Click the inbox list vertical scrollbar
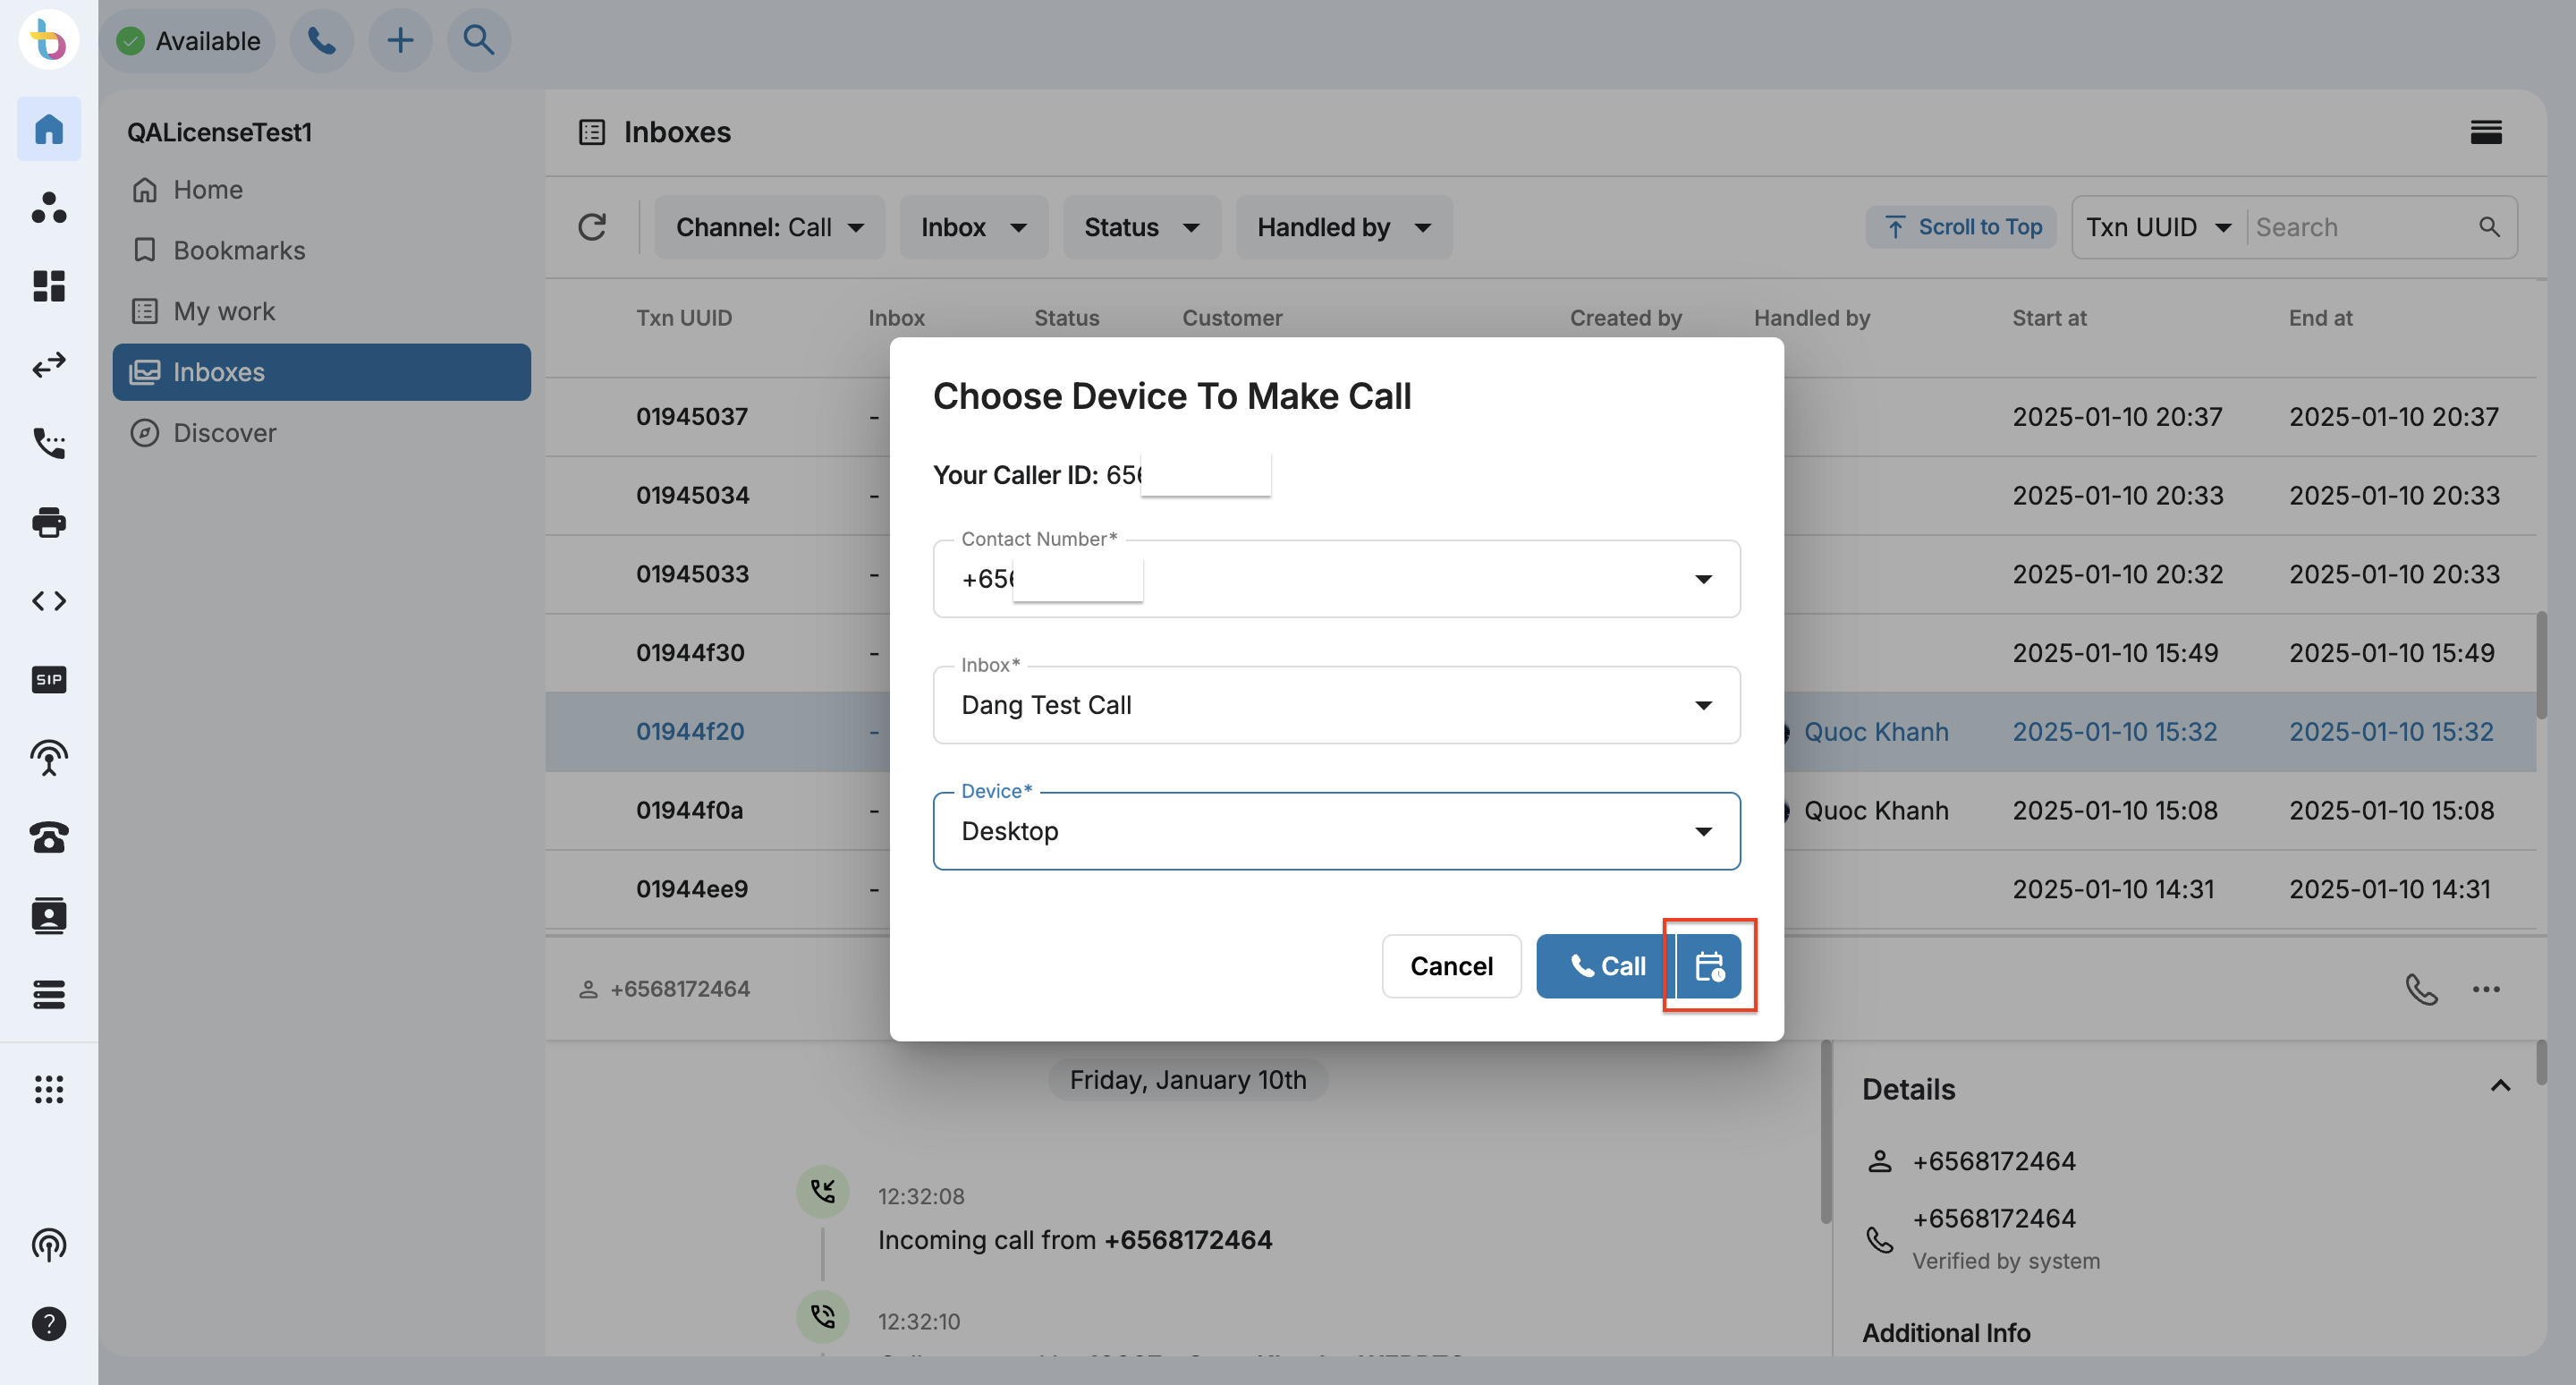The height and width of the screenshot is (1385, 2576). point(2541,664)
